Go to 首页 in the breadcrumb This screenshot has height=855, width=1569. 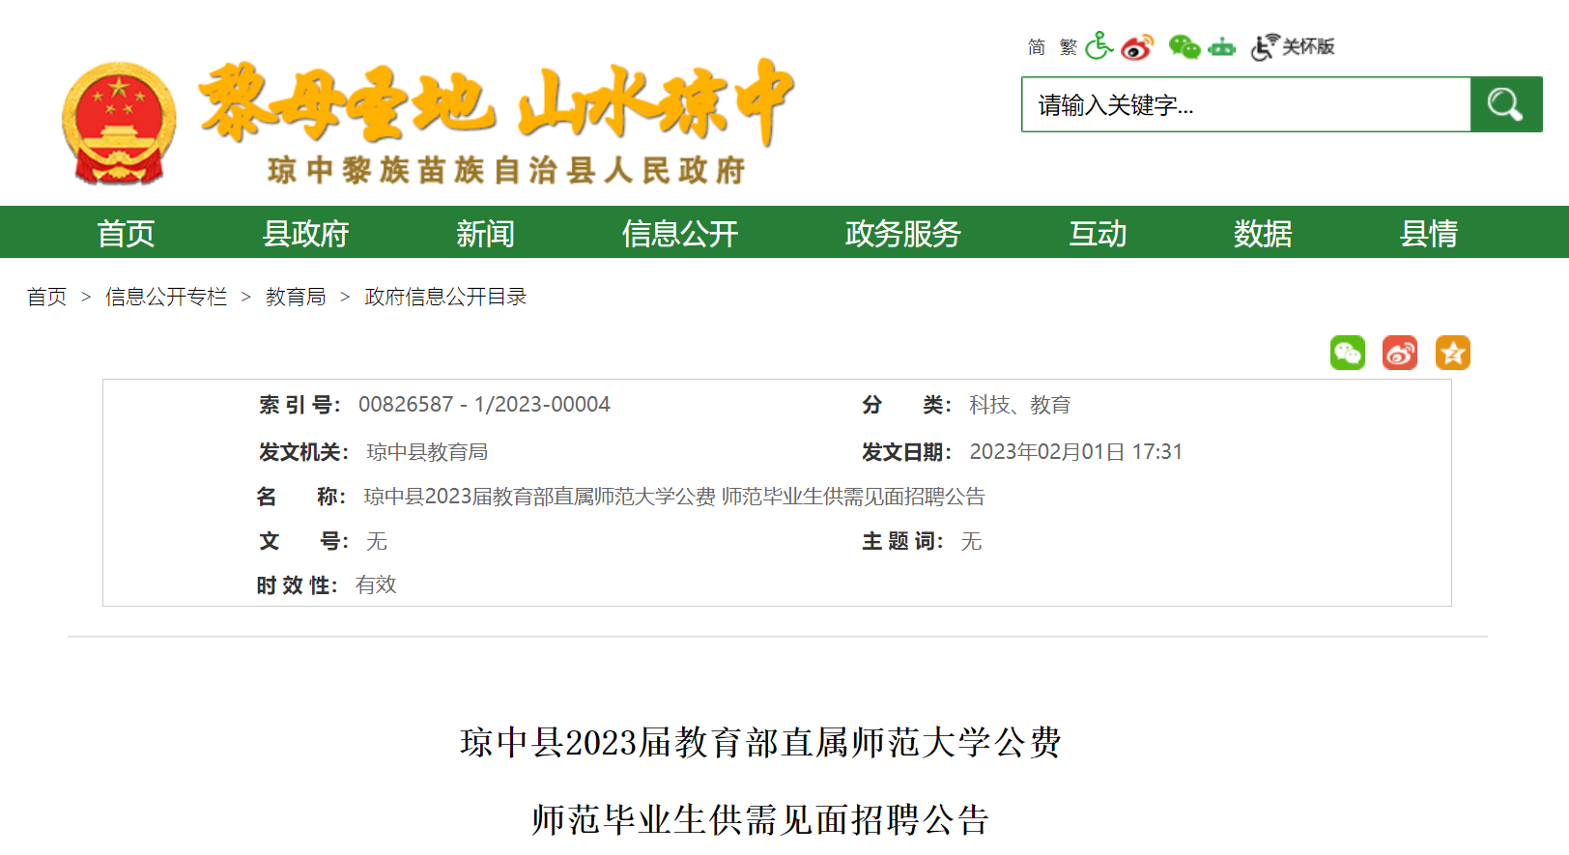click(x=47, y=297)
